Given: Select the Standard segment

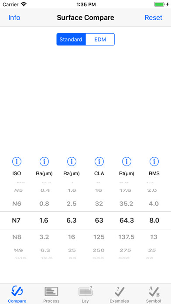Looking at the screenshot, I should point(71,39).
